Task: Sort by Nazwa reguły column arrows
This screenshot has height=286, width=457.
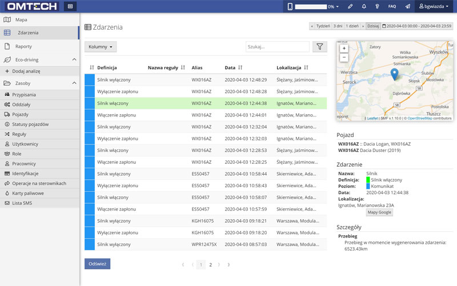Action: pyautogui.click(x=183, y=67)
